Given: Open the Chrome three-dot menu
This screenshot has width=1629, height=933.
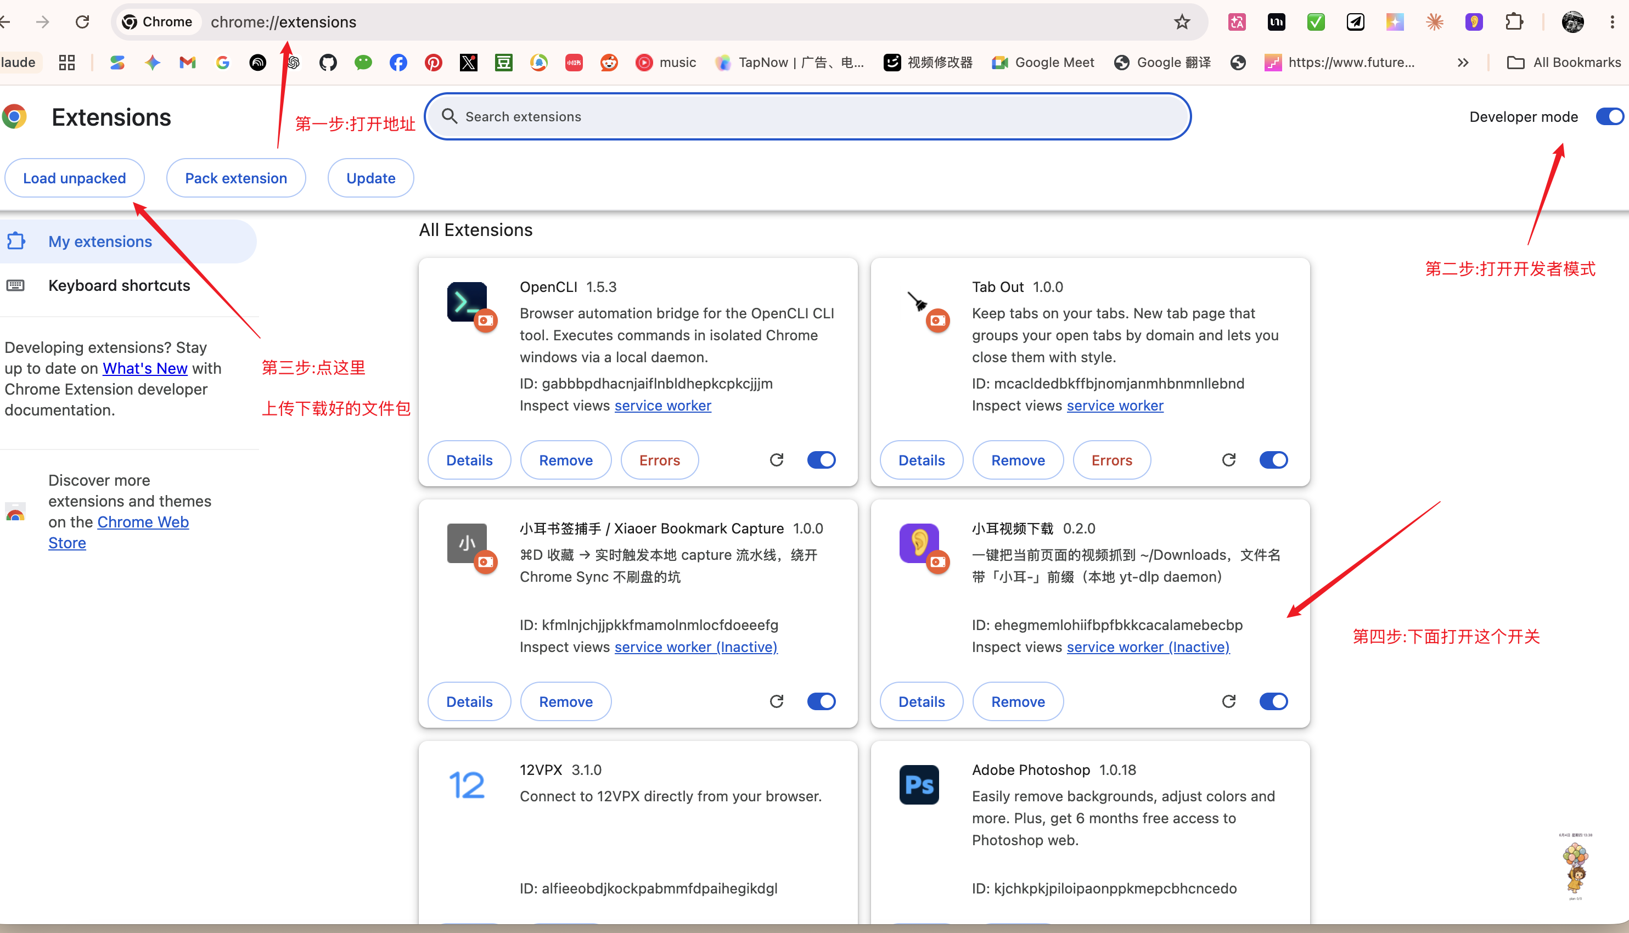Looking at the screenshot, I should pyautogui.click(x=1613, y=23).
